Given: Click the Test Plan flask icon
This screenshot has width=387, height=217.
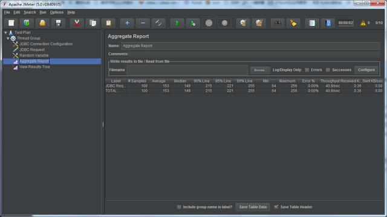Looking at the screenshot, I should 11,33.
